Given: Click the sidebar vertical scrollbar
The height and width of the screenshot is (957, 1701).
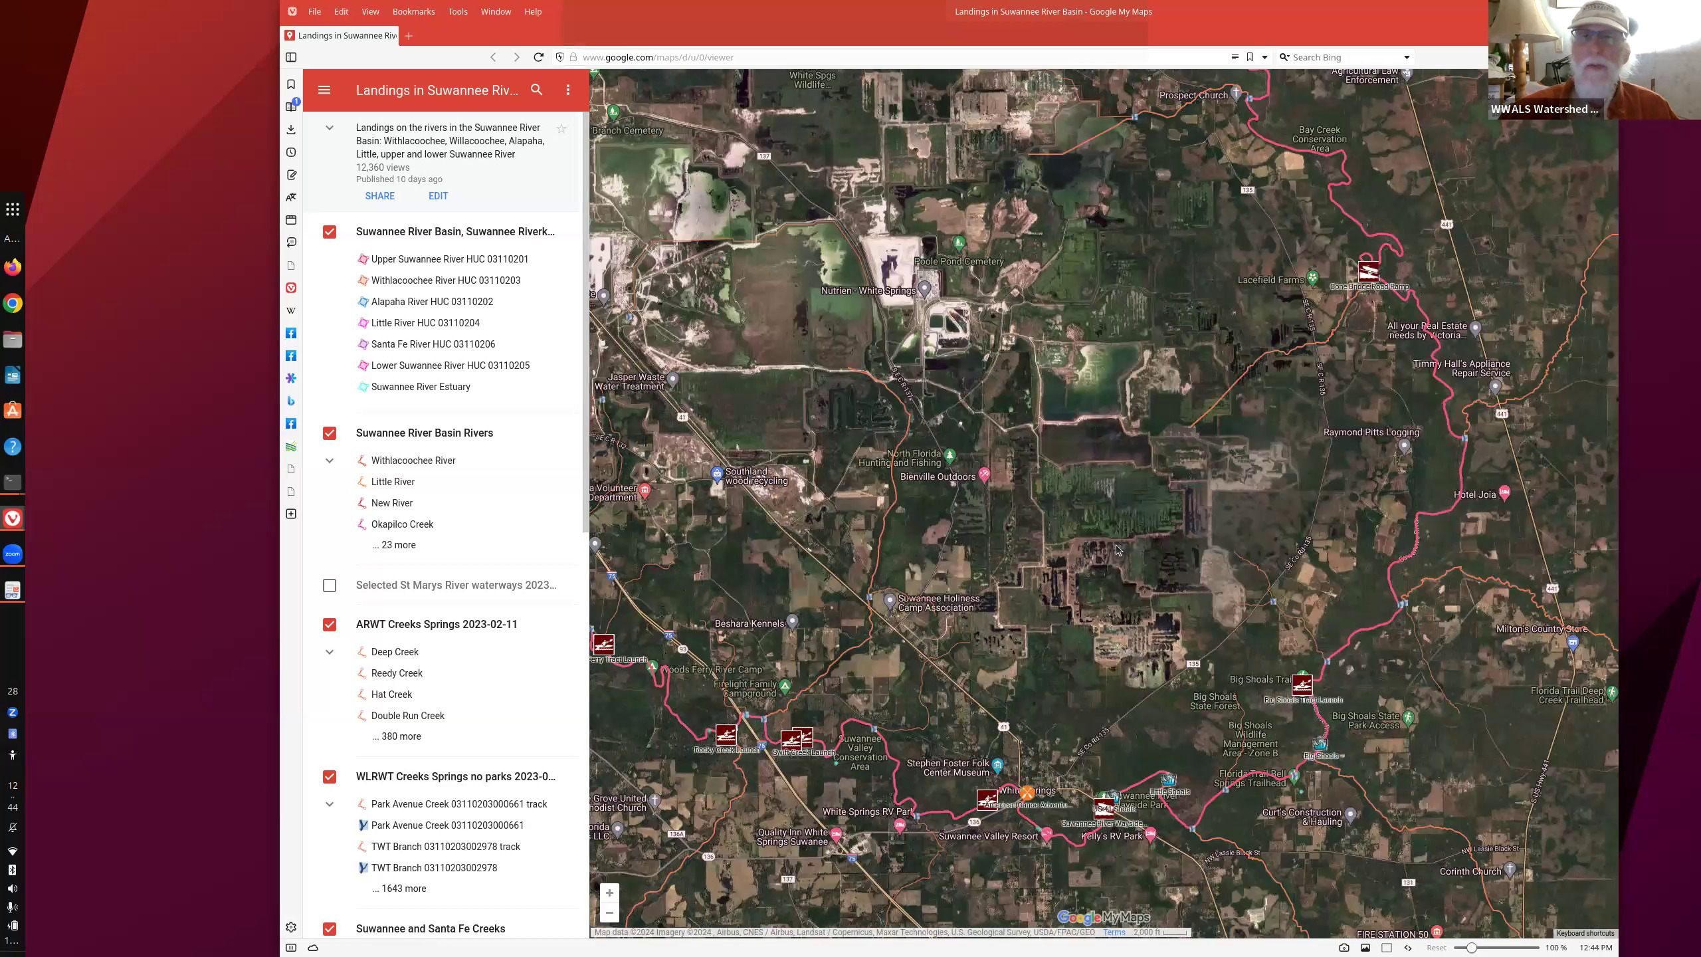Looking at the screenshot, I should [x=585, y=322].
